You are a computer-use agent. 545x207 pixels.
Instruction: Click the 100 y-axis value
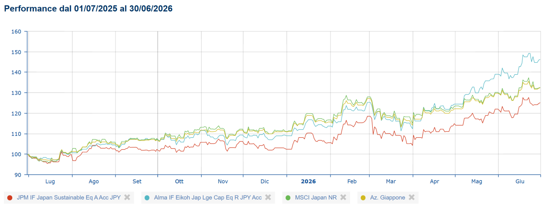[16, 154]
